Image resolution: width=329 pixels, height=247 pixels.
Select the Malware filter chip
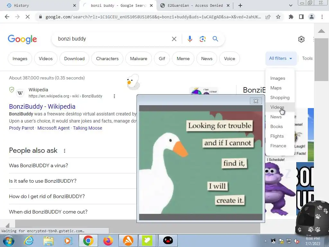(138, 59)
